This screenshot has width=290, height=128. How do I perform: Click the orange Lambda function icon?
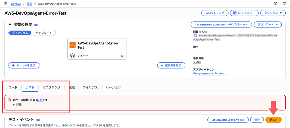72,45
